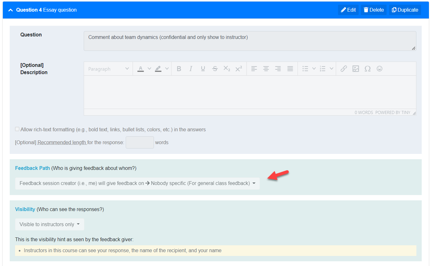Image resolution: width=433 pixels, height=266 pixels.
Task: Insert a numbered list
Action: 323,69
